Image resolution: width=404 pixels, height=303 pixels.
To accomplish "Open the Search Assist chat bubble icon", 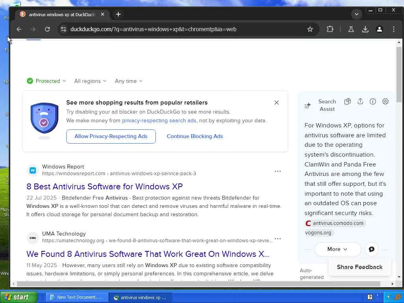I will (372, 249).
